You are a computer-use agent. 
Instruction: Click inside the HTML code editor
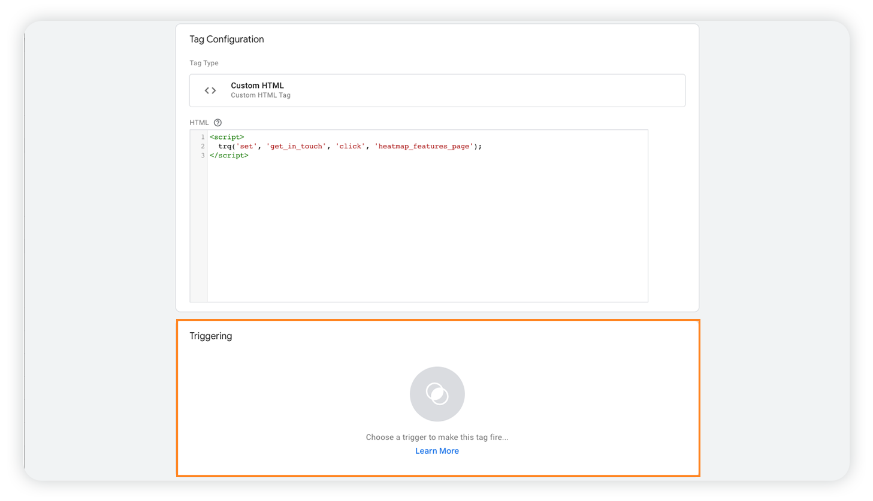419,216
